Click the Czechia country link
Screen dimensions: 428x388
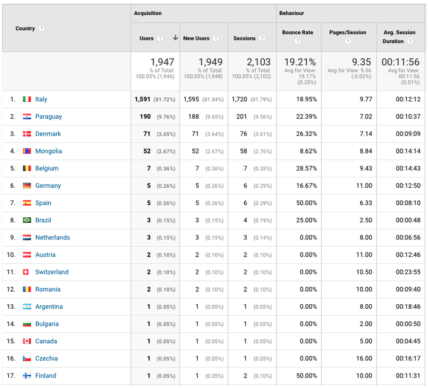tap(46, 358)
